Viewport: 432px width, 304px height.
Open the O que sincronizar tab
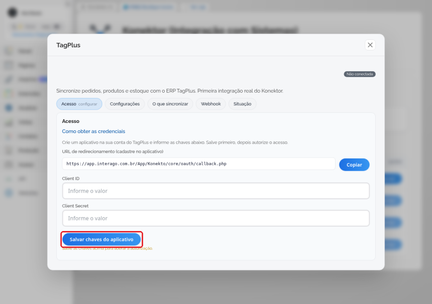170,104
